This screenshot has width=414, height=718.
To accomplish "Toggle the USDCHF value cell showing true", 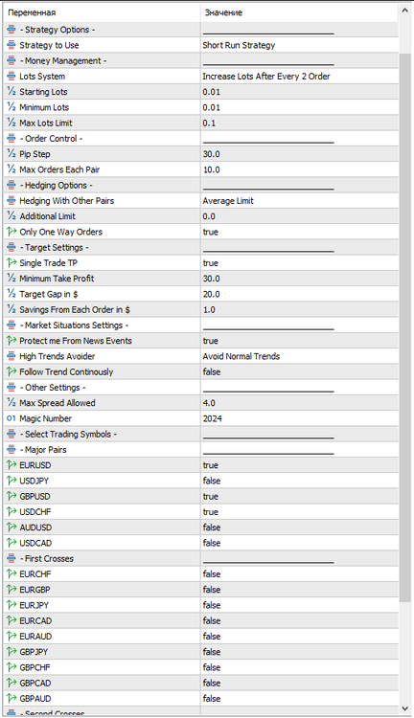I will click(x=299, y=512).
